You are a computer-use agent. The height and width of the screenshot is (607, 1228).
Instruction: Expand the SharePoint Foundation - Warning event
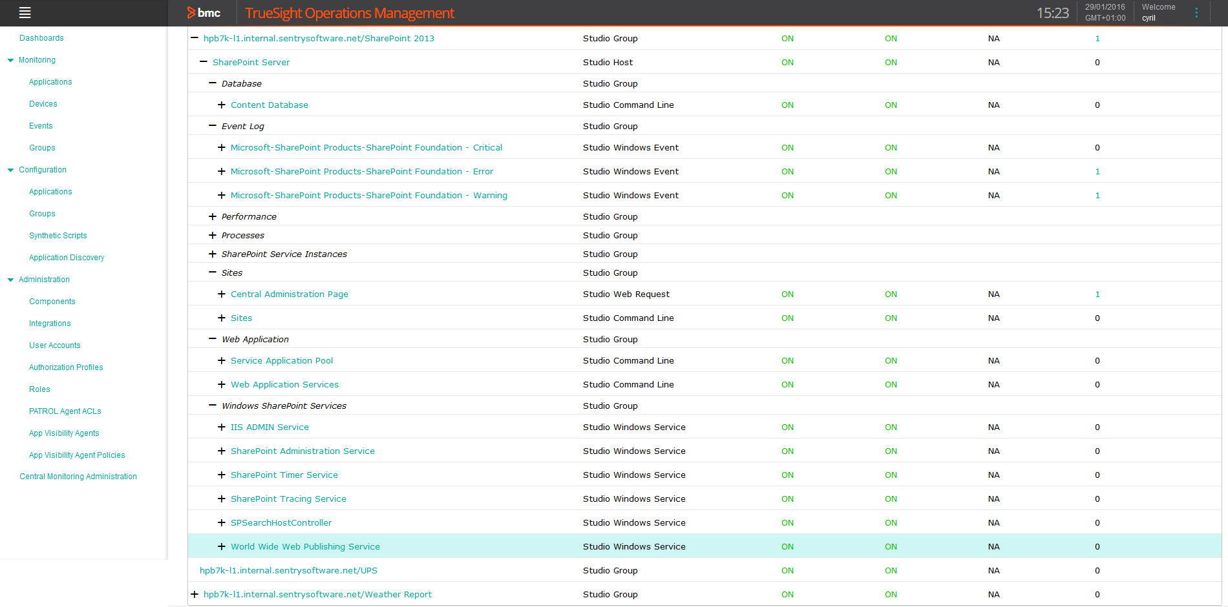point(222,195)
